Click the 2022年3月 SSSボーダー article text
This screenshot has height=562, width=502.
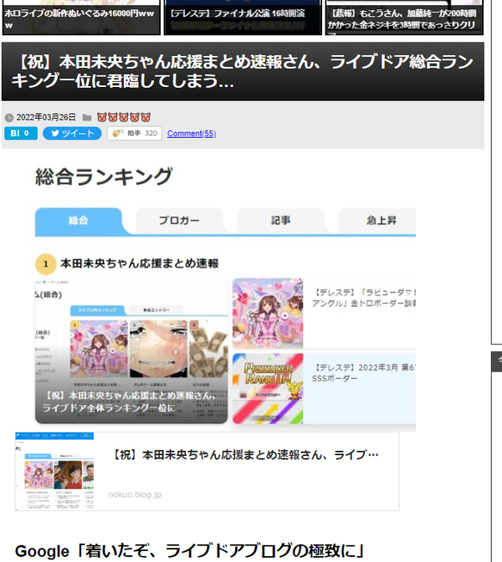tap(364, 373)
